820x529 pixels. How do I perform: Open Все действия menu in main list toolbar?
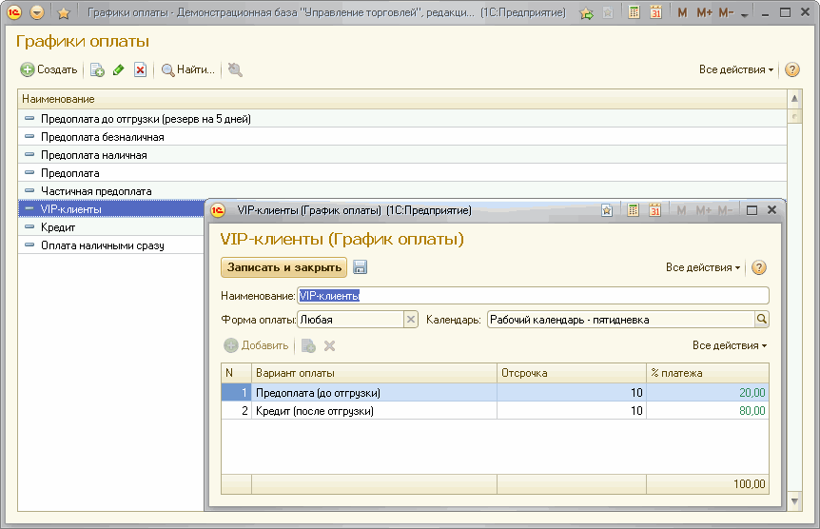click(x=736, y=69)
